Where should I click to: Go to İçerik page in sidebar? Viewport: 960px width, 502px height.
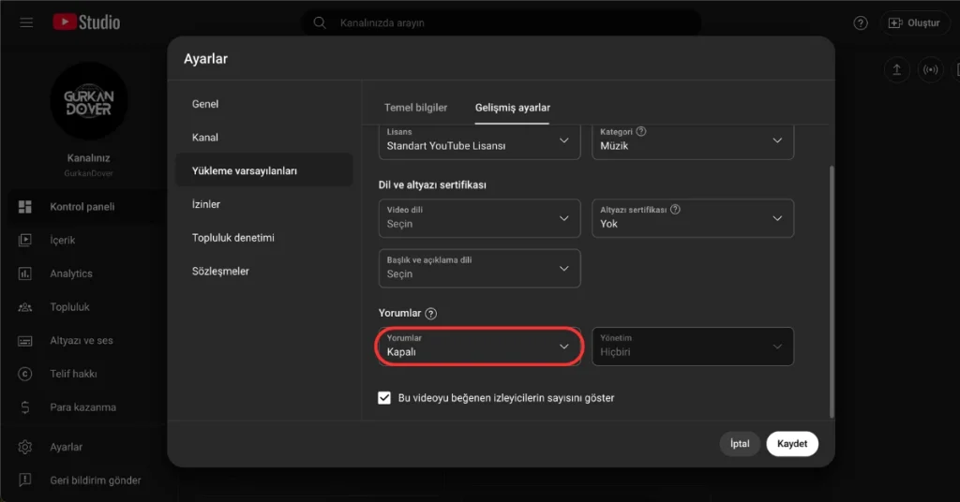pyautogui.click(x=82, y=241)
